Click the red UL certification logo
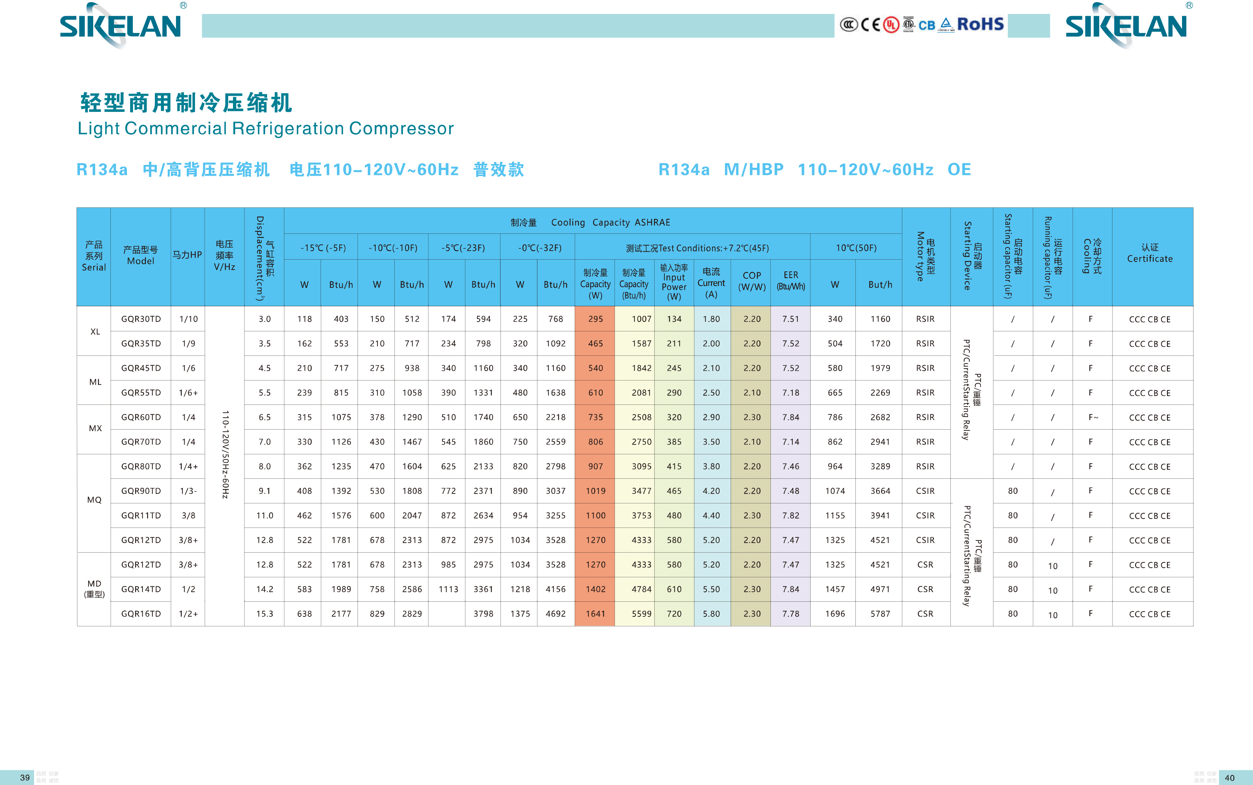The height and width of the screenshot is (785, 1253). pos(891,25)
